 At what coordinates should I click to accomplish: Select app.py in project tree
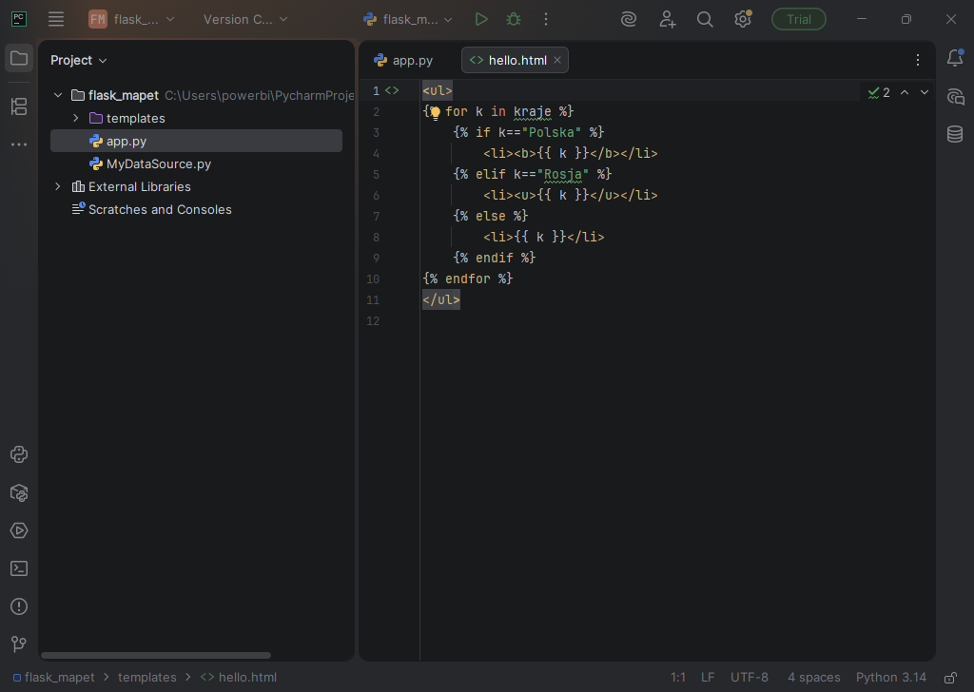(196, 141)
